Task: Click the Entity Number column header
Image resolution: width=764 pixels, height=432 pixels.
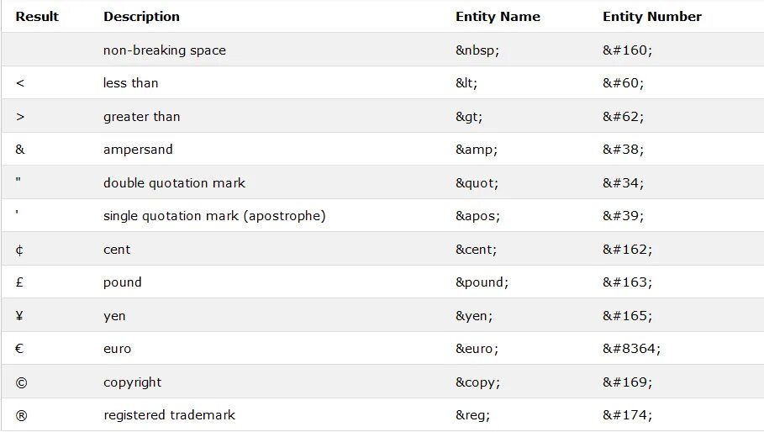Action: pyautogui.click(x=651, y=16)
